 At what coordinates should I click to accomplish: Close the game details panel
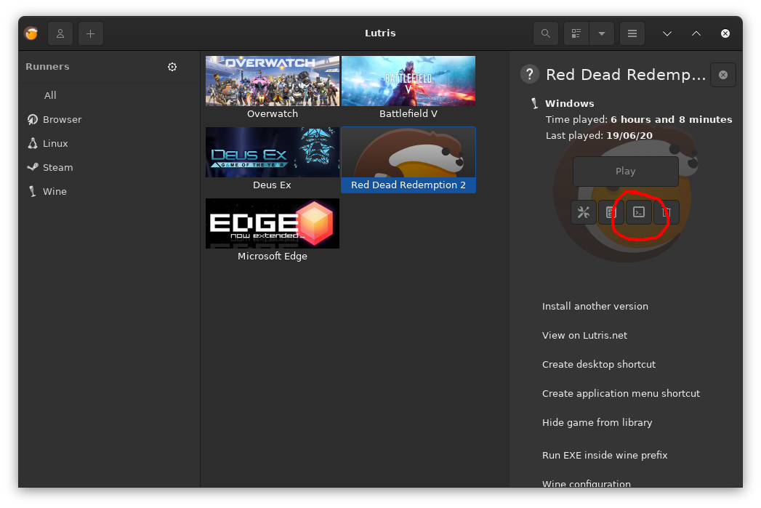click(x=723, y=75)
